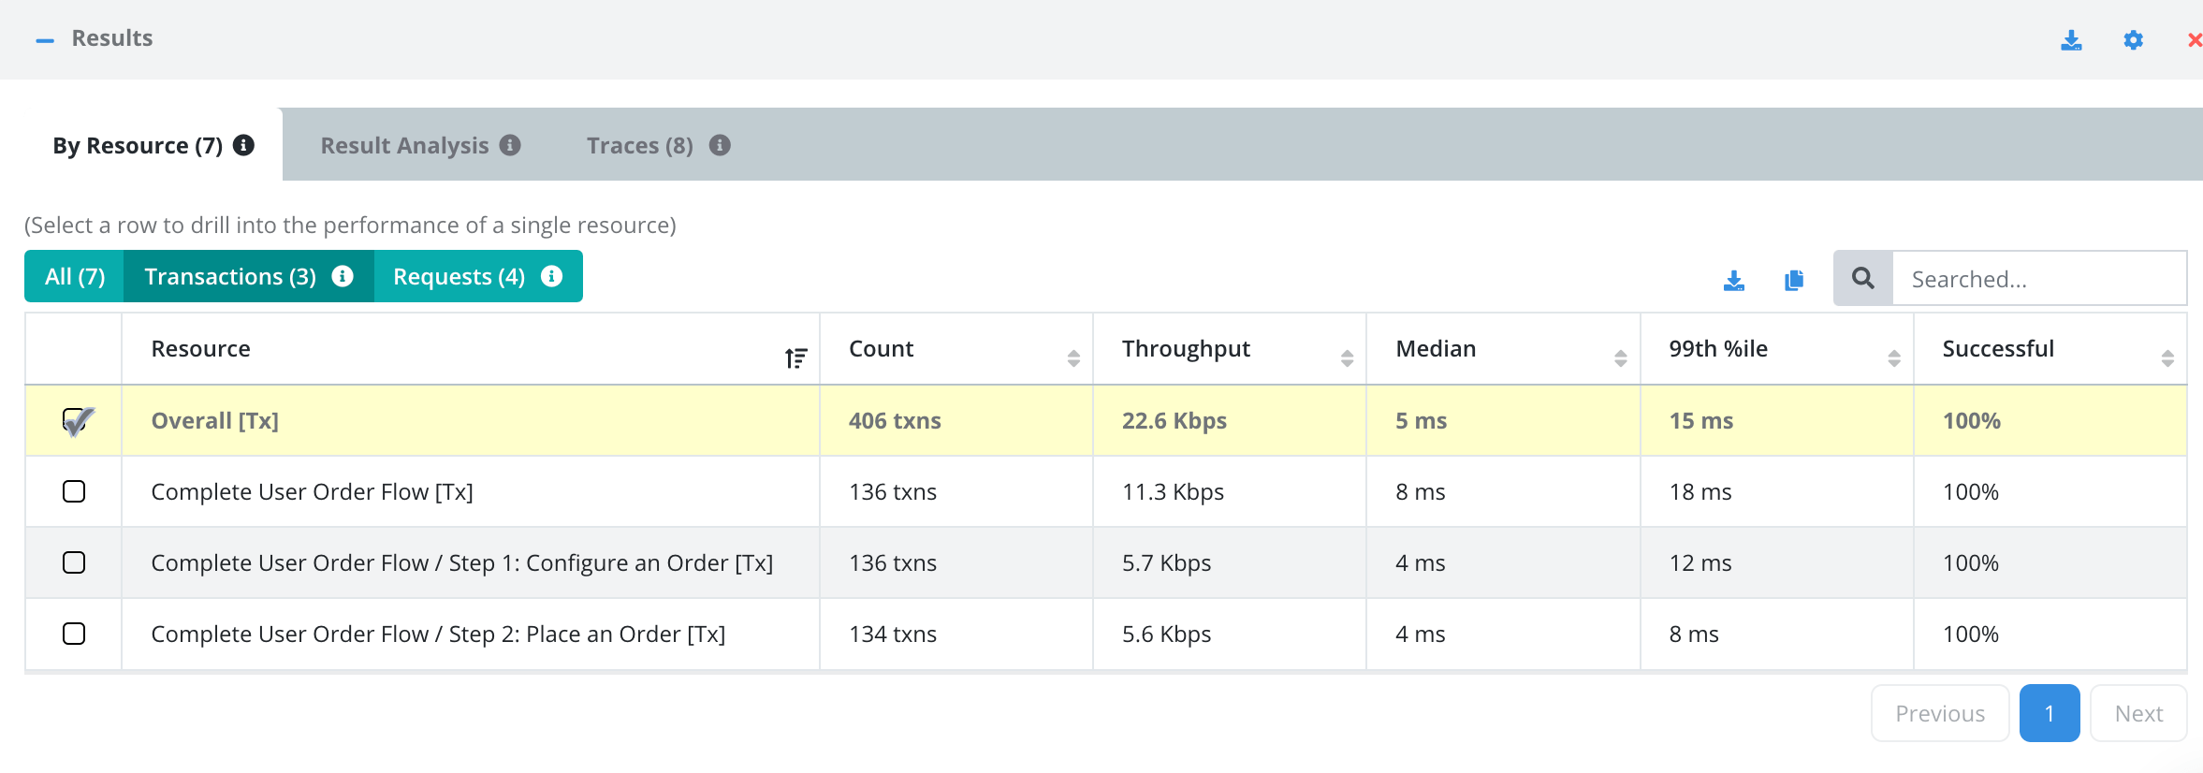Show info icon on Transactions filter
This screenshot has width=2203, height=773.
343,276
